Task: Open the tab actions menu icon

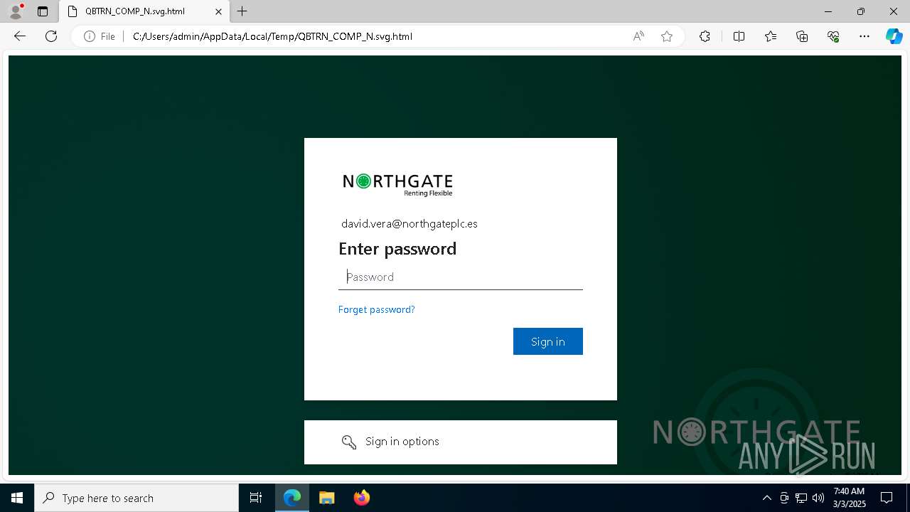Action: [x=43, y=11]
